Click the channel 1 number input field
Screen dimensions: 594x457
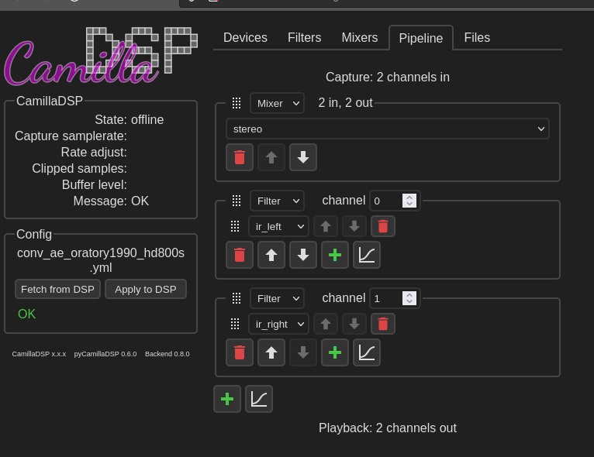point(386,298)
